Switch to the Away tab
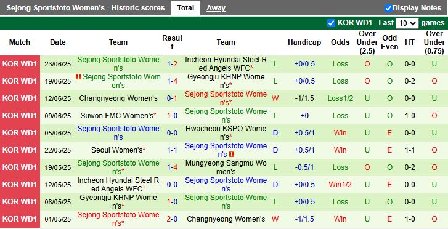Viewport: 448px width, 229px height. 216,8
